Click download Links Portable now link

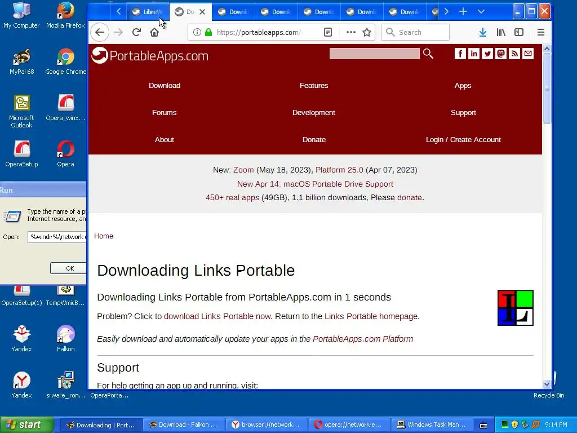pyautogui.click(x=217, y=316)
